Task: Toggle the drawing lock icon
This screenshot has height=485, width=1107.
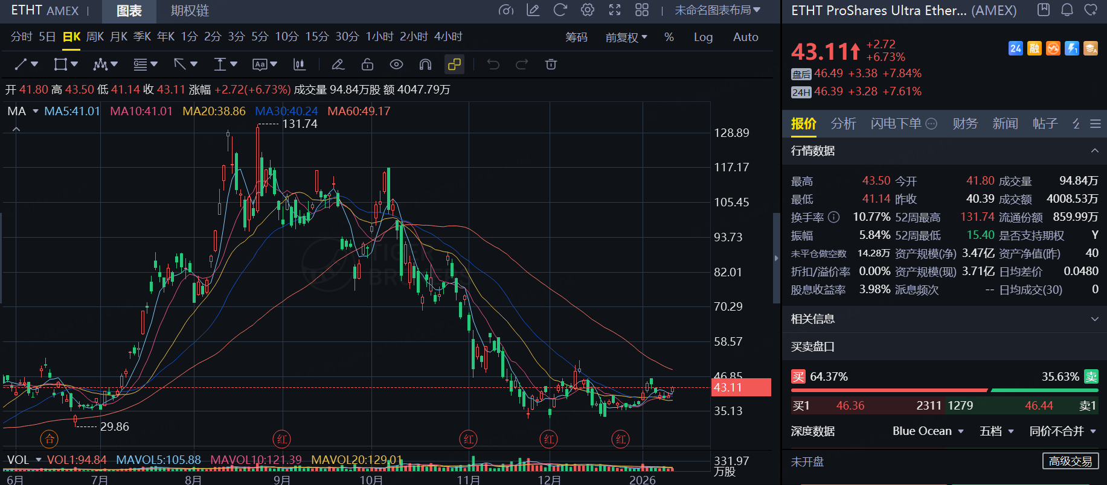Action: click(367, 65)
